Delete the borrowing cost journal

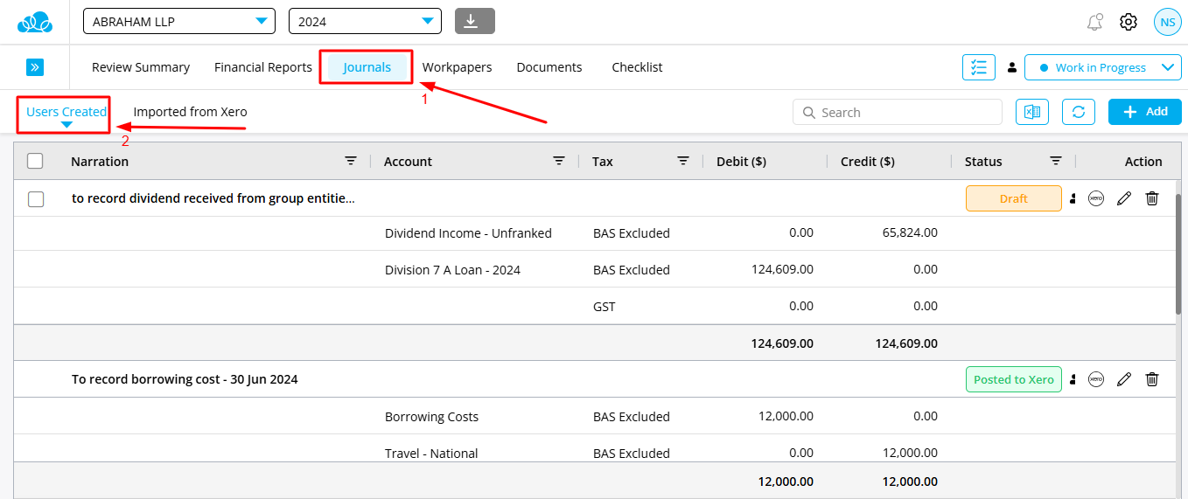1152,379
